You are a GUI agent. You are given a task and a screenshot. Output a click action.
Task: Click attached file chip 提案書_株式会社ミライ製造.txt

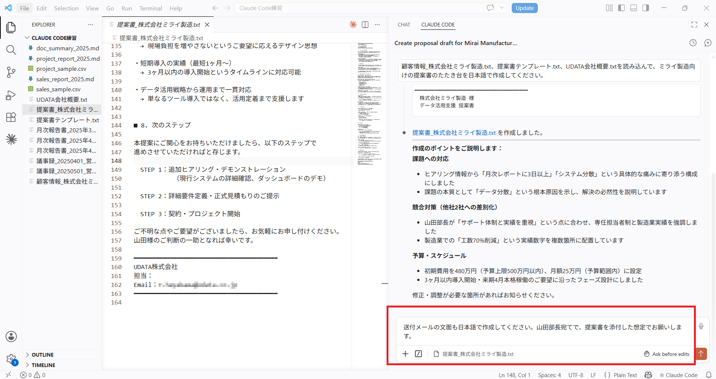(x=474, y=354)
